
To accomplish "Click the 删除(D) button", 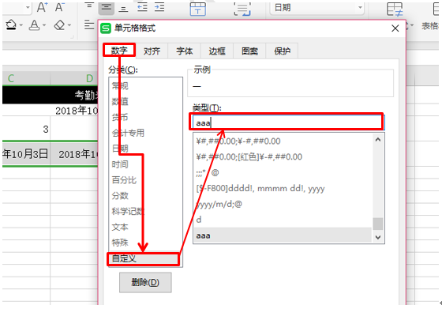I will coord(145,282).
